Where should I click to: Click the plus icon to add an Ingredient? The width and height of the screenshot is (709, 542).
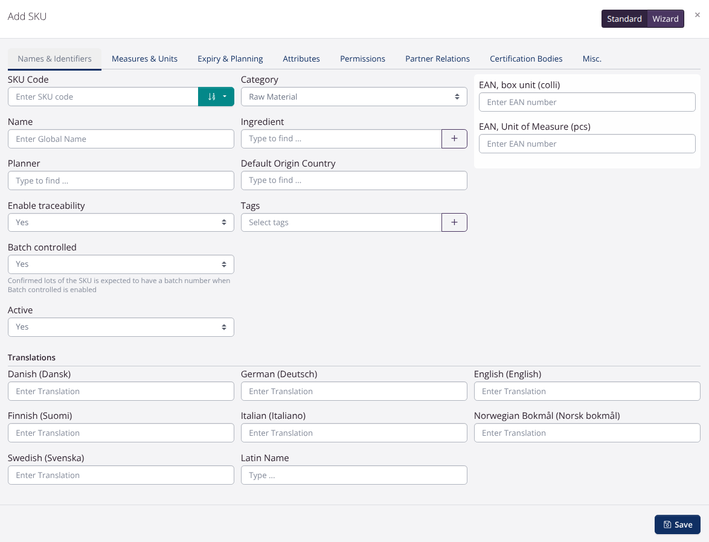coord(454,138)
